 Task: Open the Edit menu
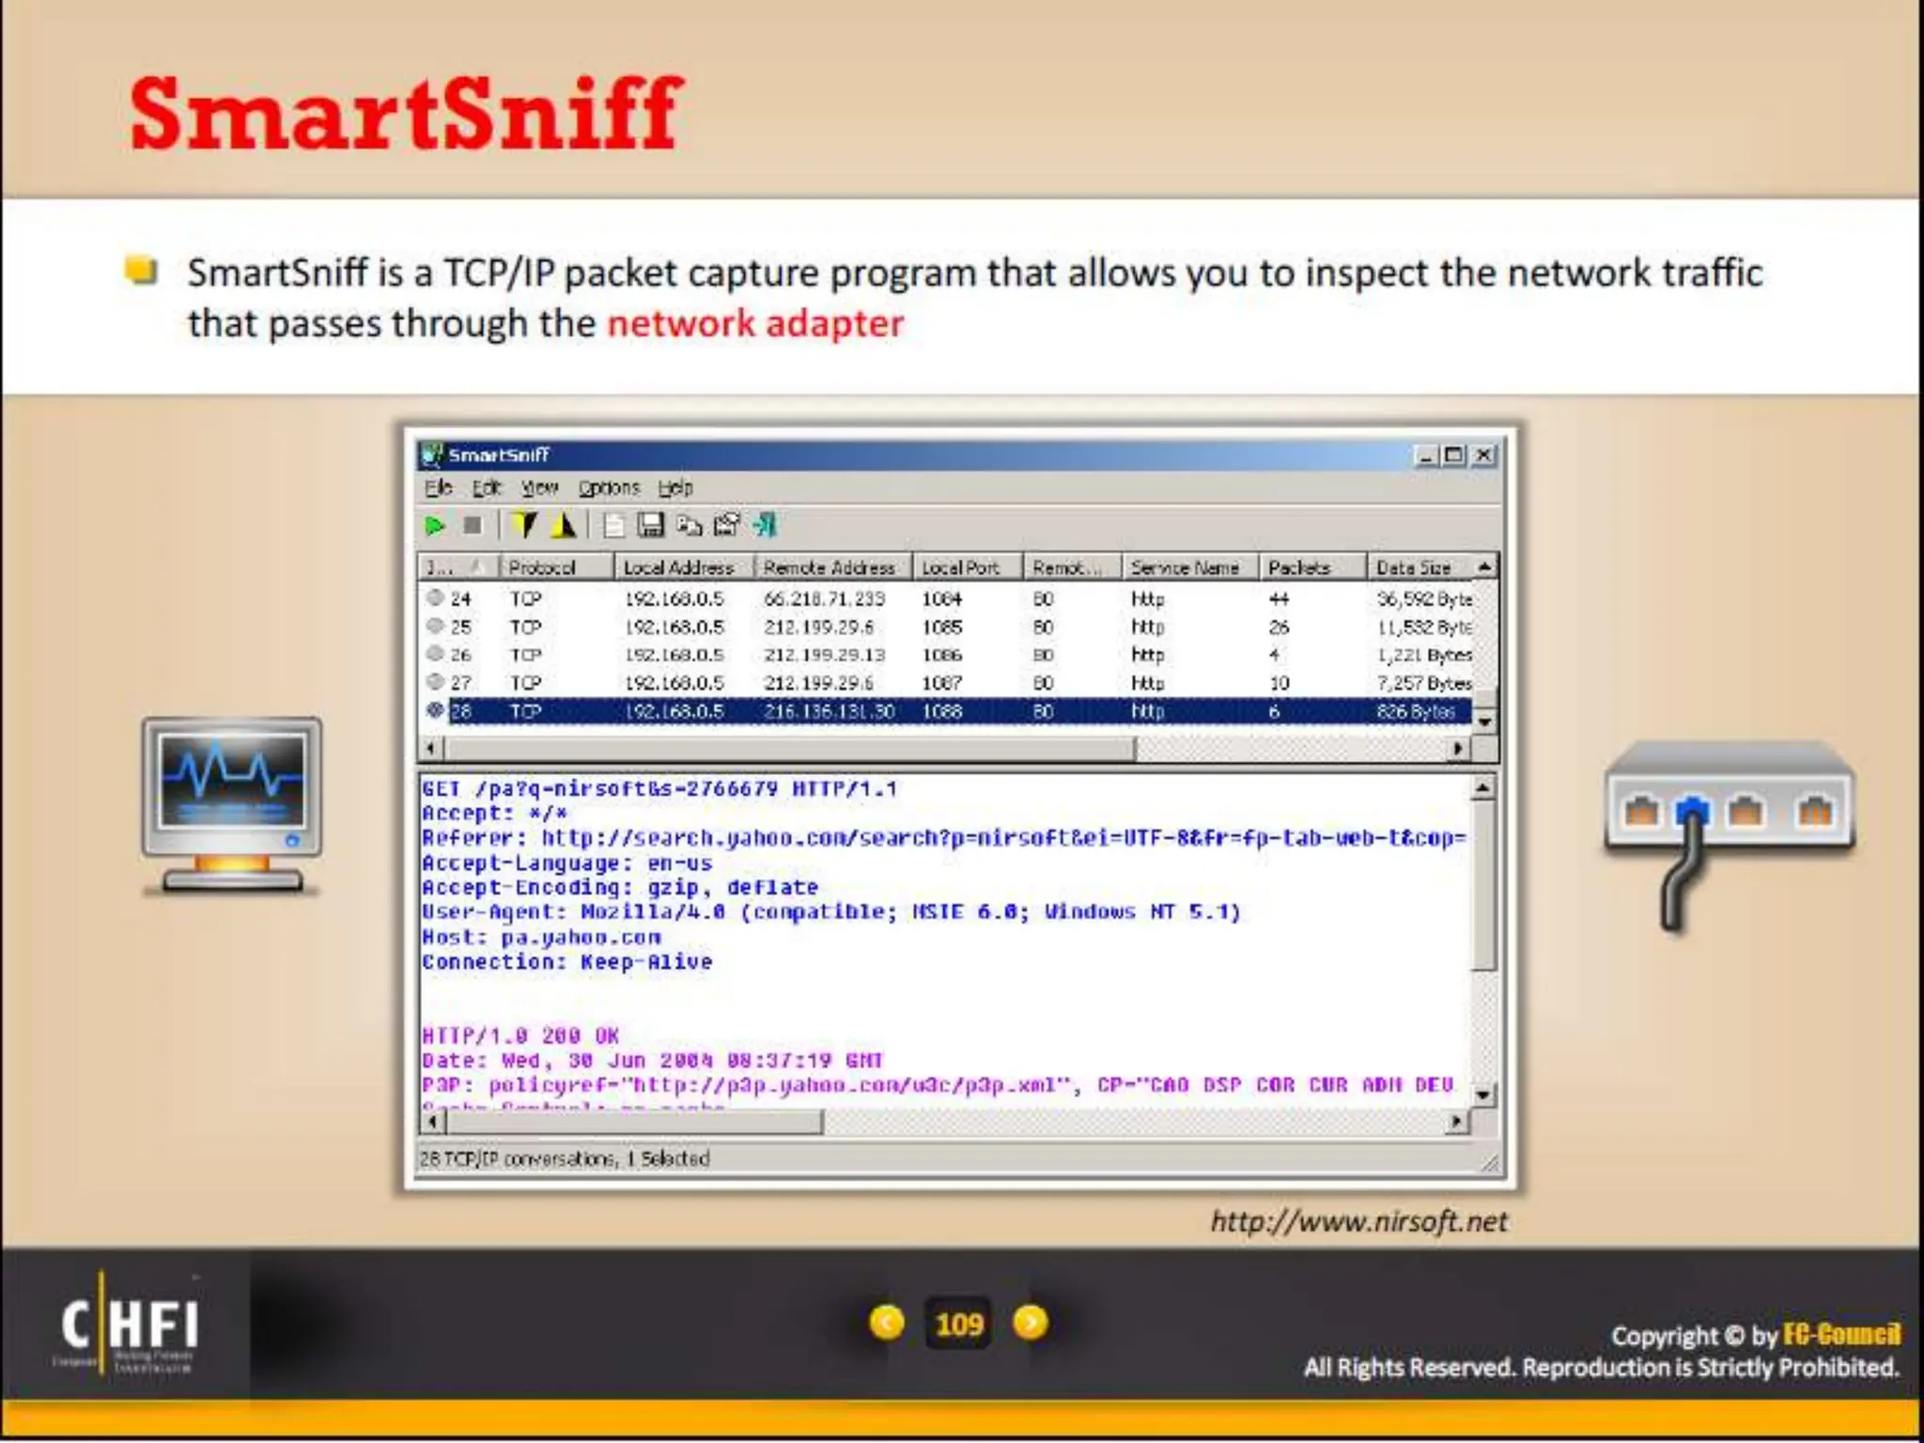pos(486,488)
